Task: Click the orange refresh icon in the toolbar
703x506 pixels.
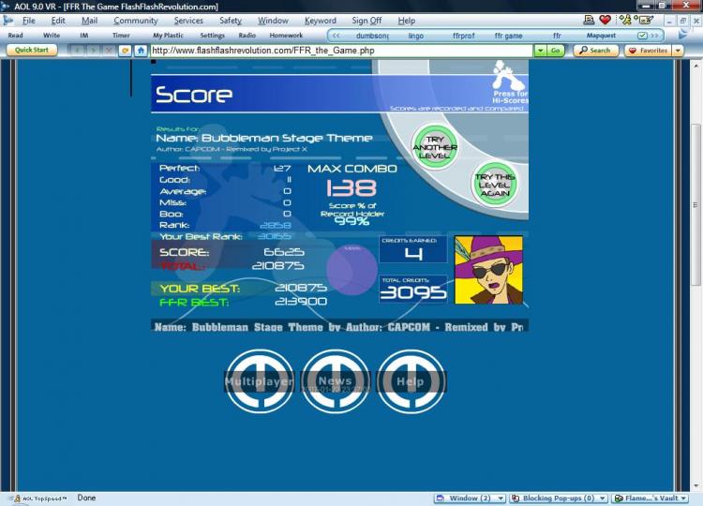Action: tap(125, 51)
